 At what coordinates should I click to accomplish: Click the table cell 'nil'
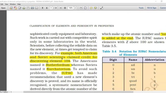pyautogui.click(x=133, y=65)
